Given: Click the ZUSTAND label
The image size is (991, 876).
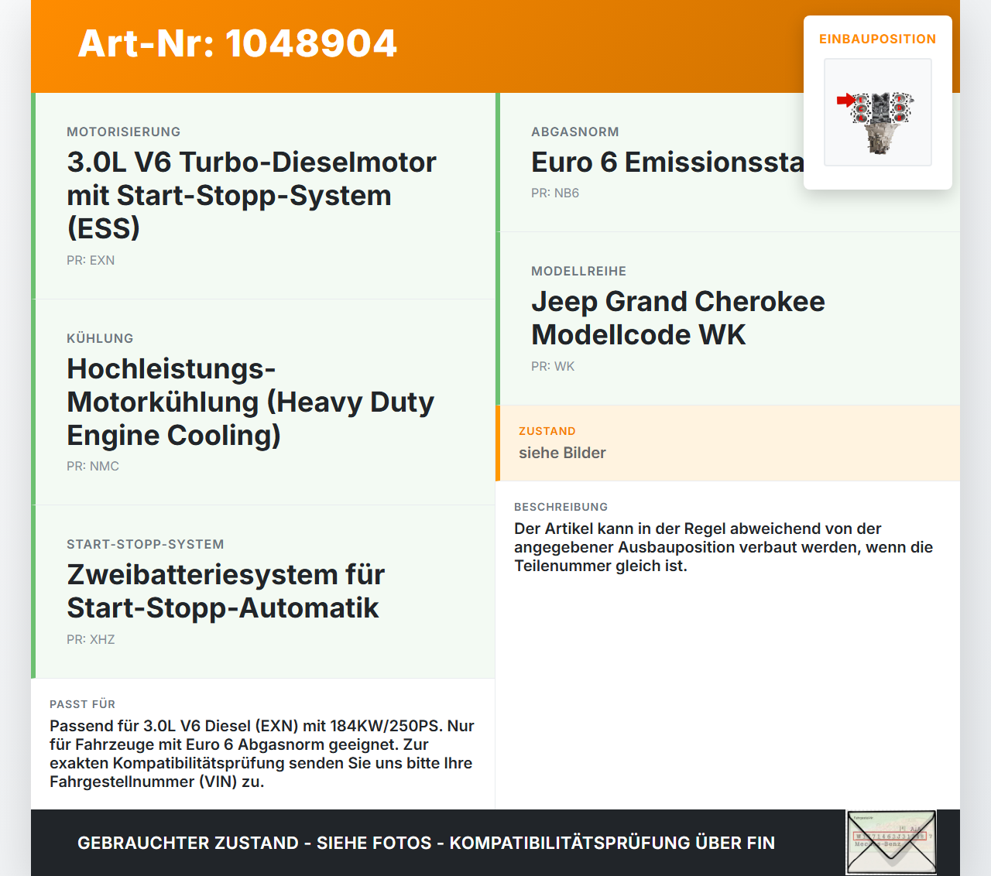Looking at the screenshot, I should (x=547, y=431).
